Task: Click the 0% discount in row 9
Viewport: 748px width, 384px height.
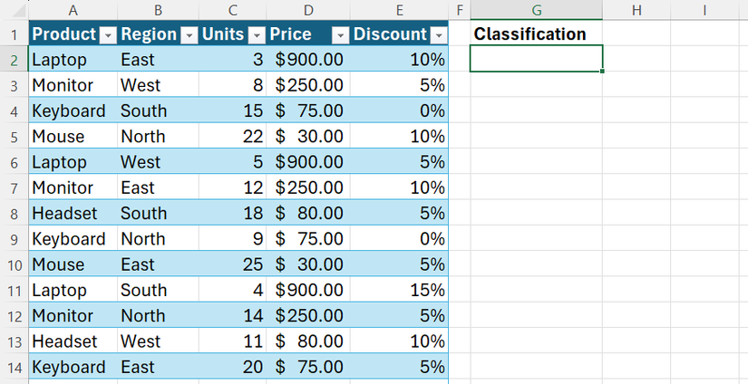Action: 399,239
